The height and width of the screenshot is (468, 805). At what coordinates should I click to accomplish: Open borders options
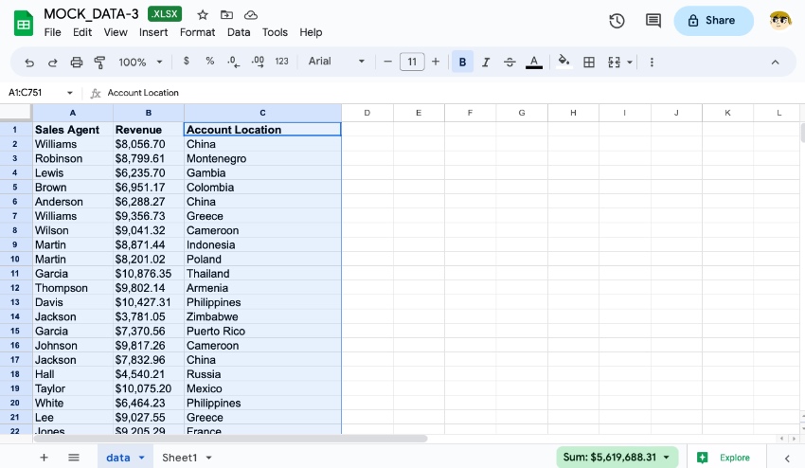point(589,63)
